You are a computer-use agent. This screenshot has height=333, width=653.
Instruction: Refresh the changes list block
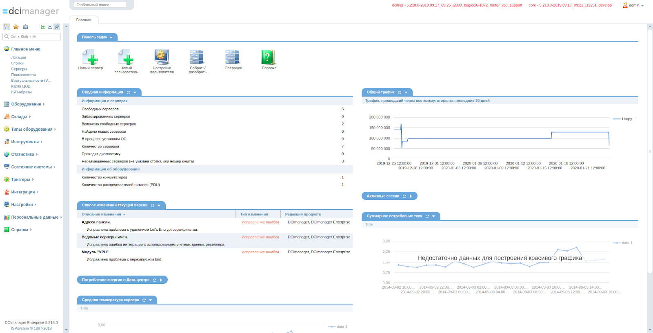[x=153, y=206]
